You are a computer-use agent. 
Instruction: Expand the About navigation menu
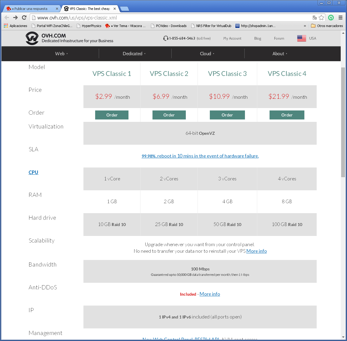click(279, 54)
